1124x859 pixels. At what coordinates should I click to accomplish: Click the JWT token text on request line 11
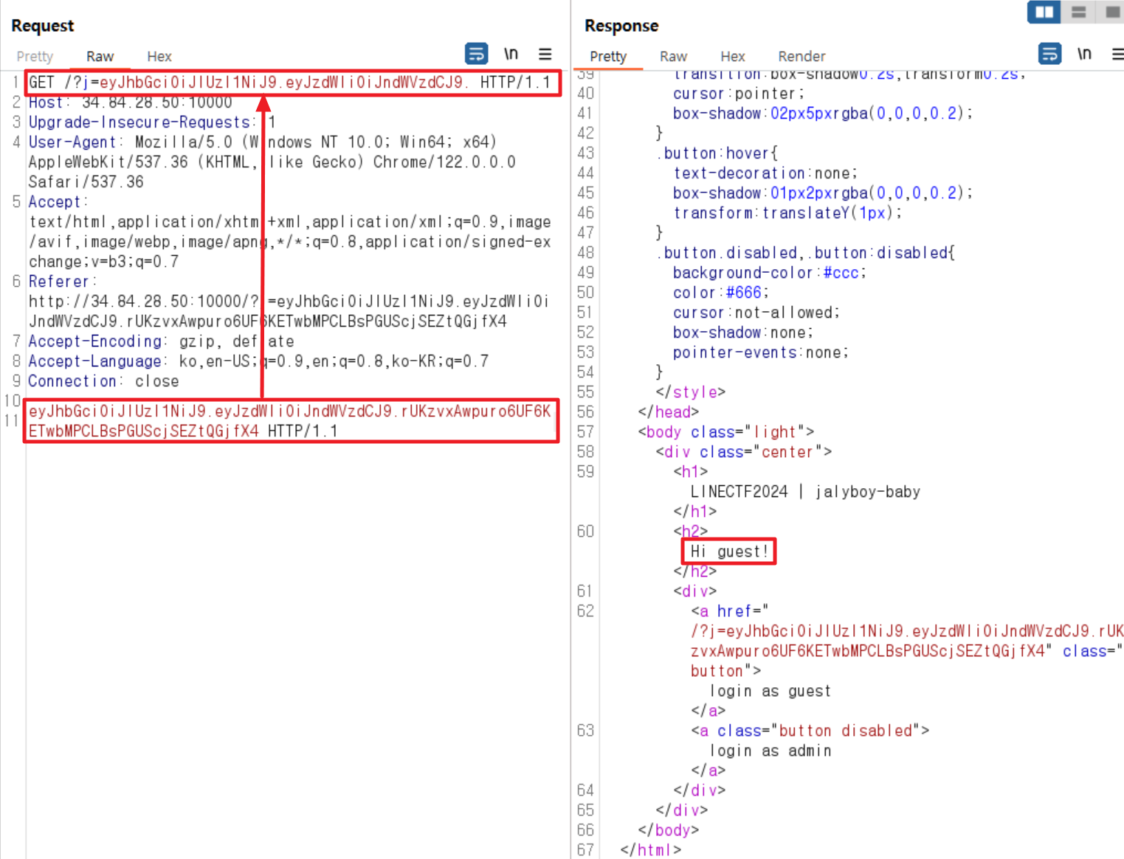(x=290, y=421)
